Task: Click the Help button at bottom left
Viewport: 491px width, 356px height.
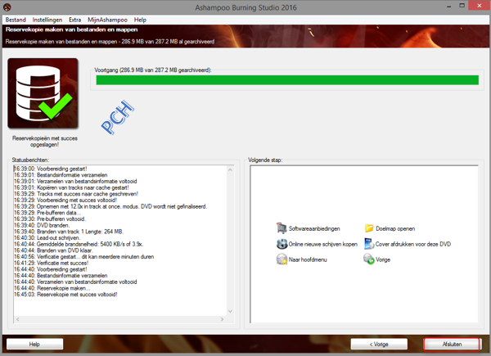Action: [x=34, y=344]
